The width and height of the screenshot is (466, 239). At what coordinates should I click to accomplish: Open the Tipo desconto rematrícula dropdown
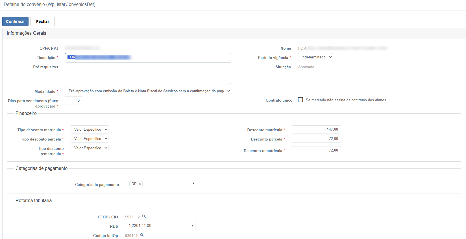click(x=89, y=148)
